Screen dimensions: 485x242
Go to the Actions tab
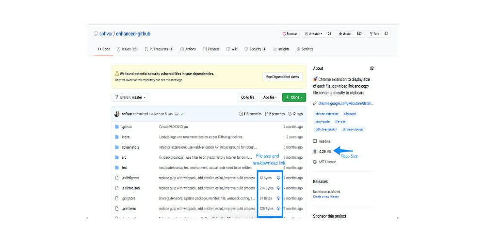(x=188, y=49)
